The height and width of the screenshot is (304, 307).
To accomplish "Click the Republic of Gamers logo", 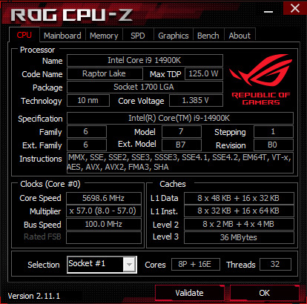I will [x=261, y=79].
